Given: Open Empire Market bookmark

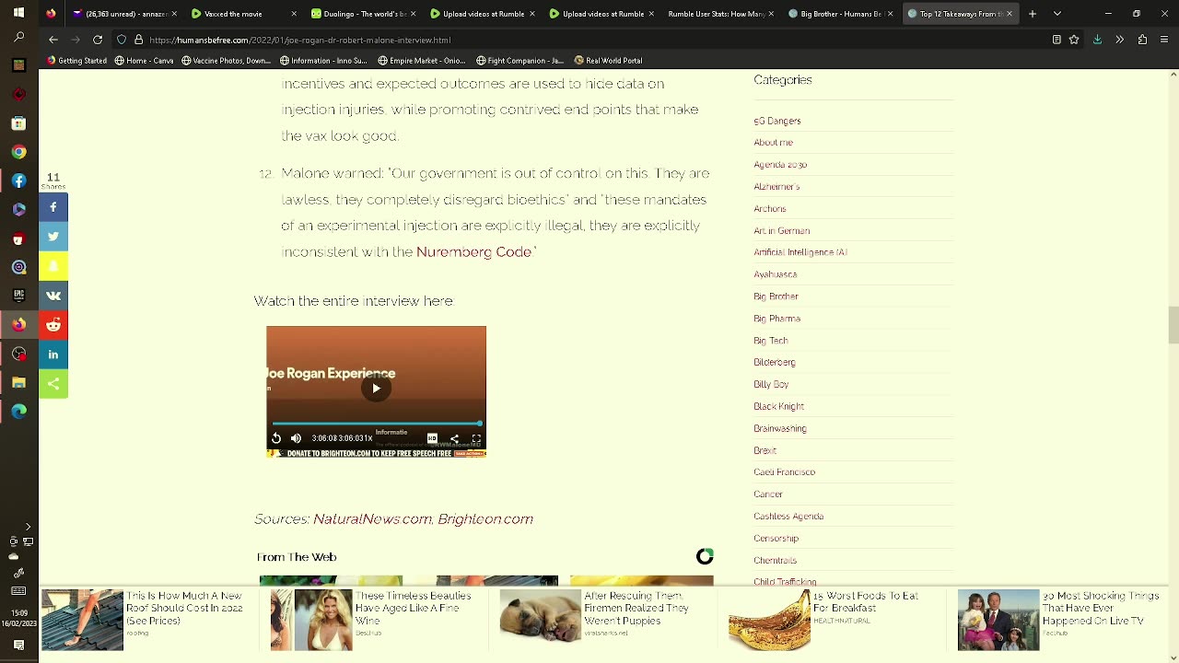Looking at the screenshot, I should coord(422,61).
